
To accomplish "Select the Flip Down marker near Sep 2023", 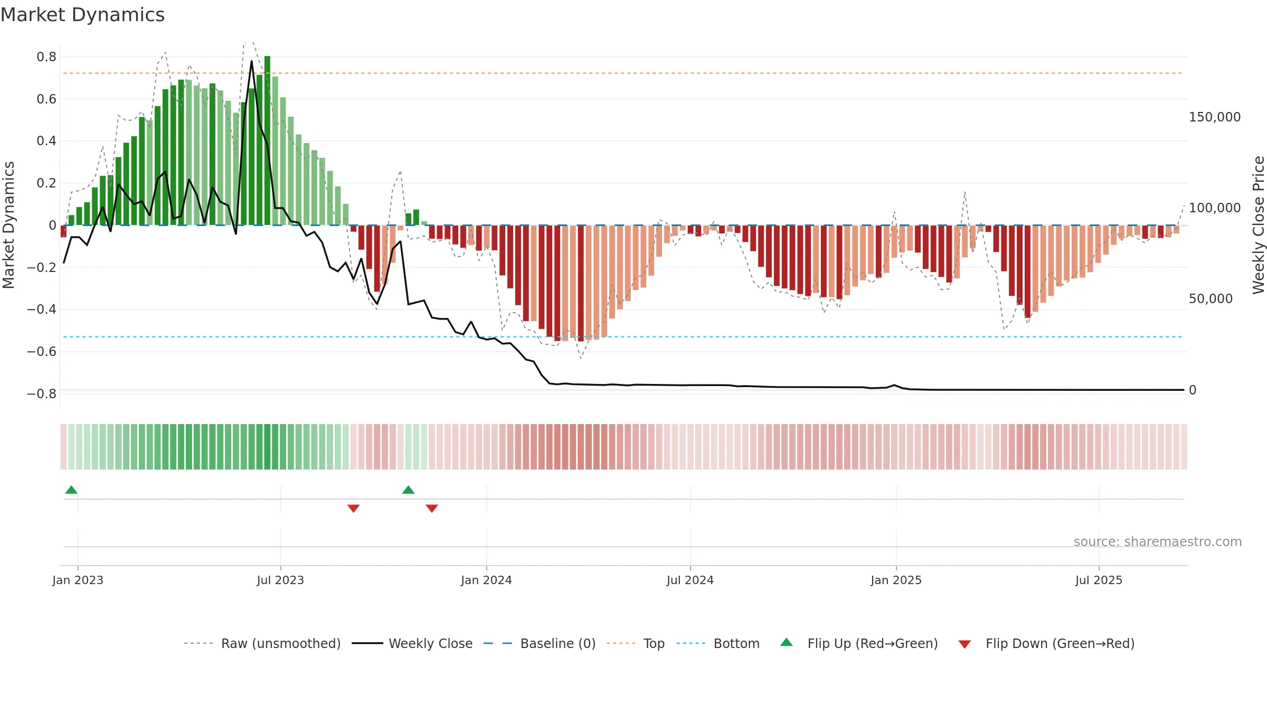I will [354, 509].
